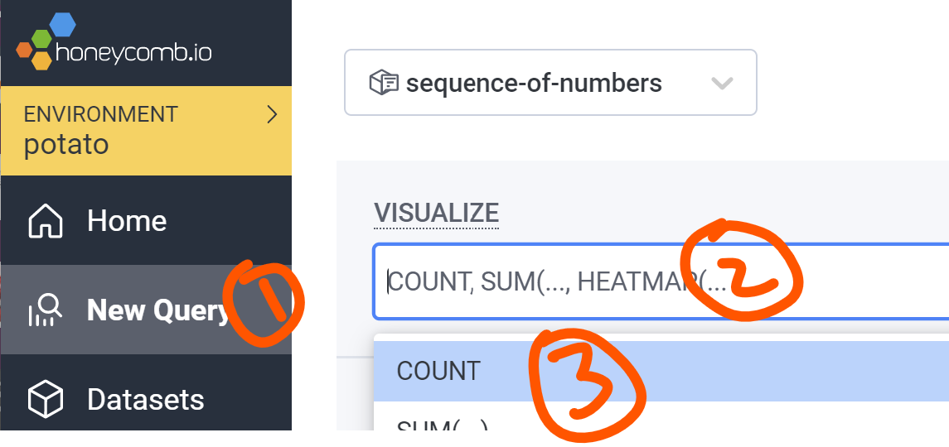Select COUNT from the suggestions list
949x447 pixels.
(x=661, y=371)
